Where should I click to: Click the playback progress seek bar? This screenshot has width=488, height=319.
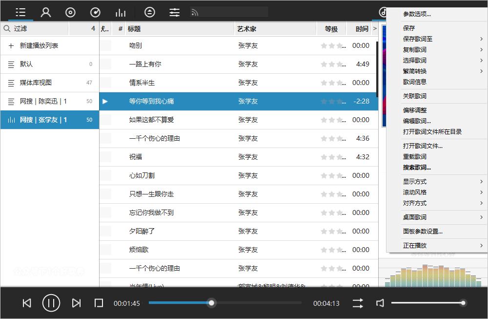coord(254,303)
